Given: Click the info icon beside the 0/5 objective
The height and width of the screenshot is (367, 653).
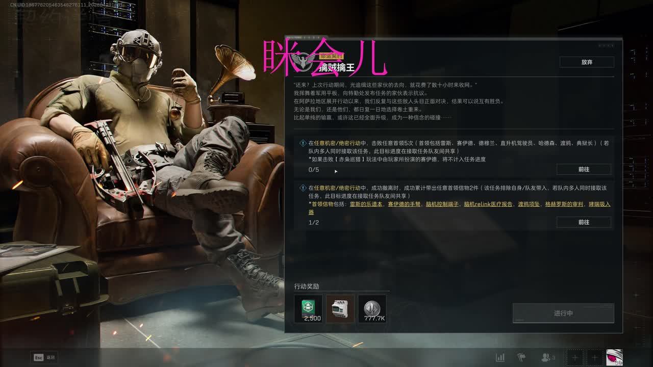Looking at the screenshot, I should 303,143.
